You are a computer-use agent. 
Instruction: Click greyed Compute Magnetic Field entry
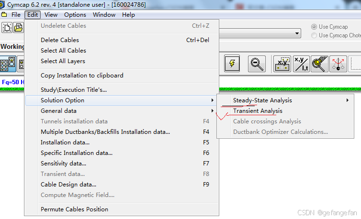(122, 195)
